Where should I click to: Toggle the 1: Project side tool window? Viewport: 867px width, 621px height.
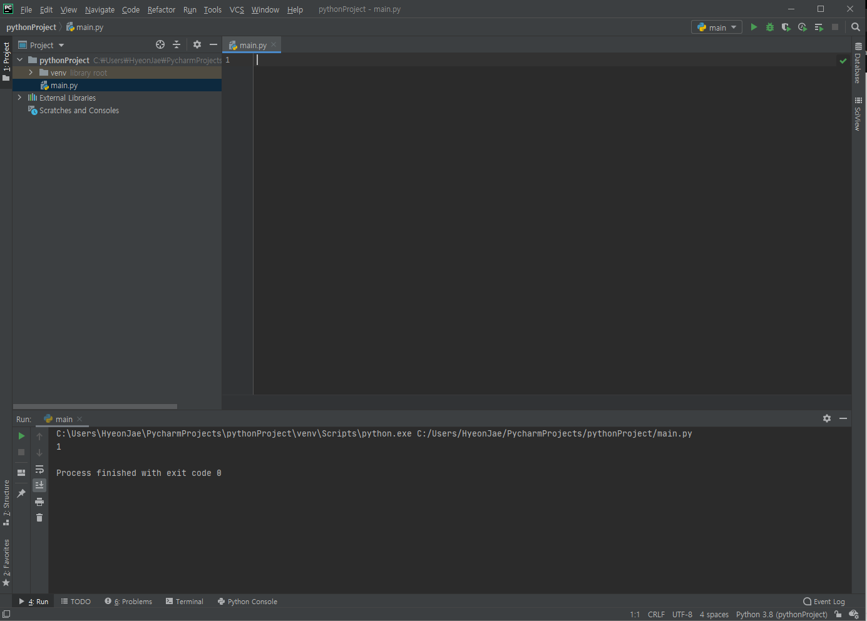[x=6, y=61]
